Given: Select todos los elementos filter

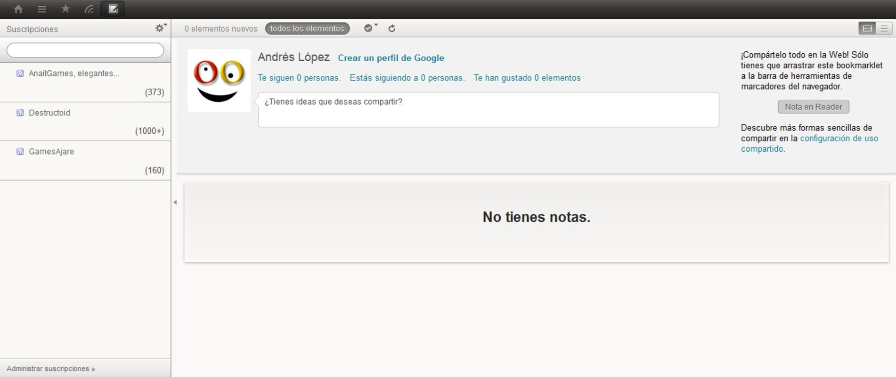Looking at the screenshot, I should pyautogui.click(x=307, y=29).
